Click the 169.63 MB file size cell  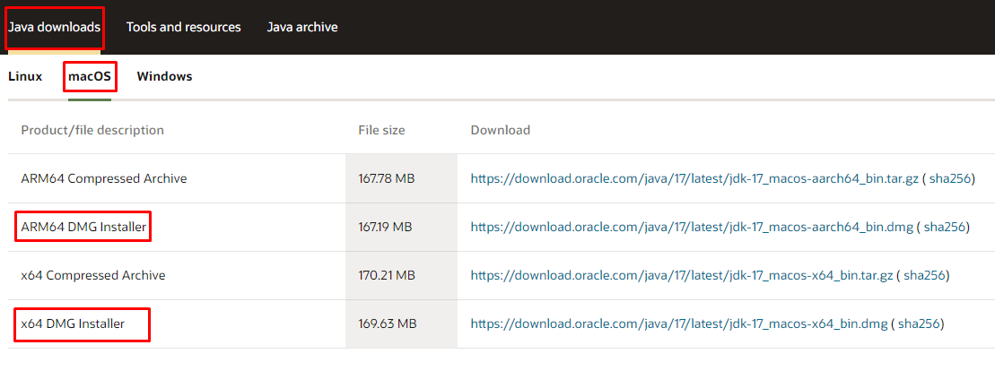click(387, 324)
